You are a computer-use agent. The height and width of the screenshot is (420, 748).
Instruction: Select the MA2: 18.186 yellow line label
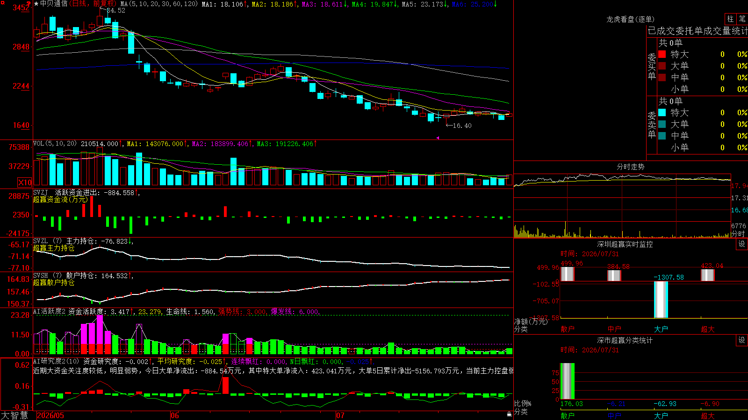pos(274,4)
